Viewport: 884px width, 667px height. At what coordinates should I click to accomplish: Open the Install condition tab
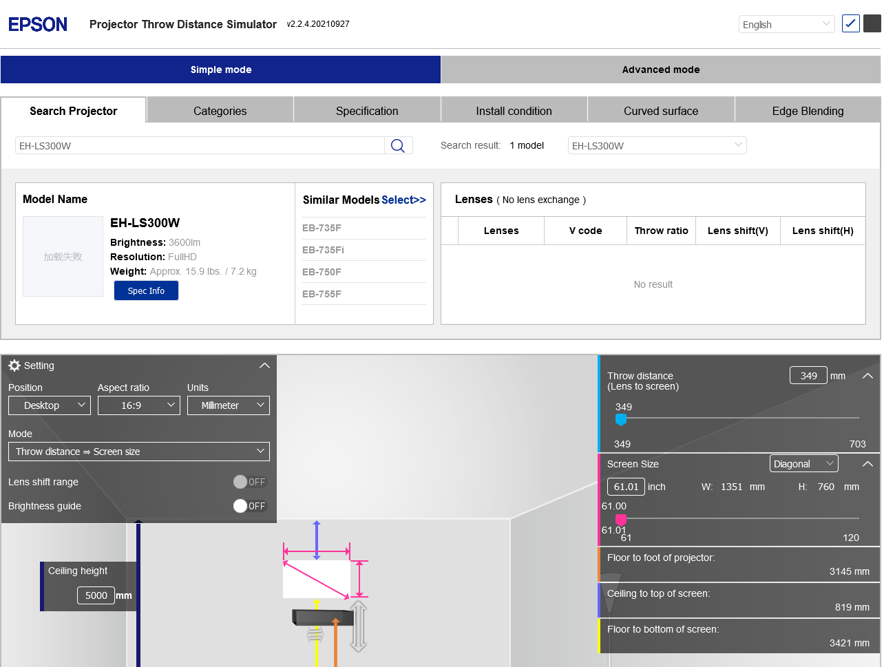[514, 111]
